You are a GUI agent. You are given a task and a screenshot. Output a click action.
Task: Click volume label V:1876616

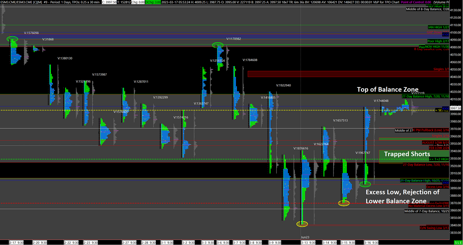click(301, 148)
